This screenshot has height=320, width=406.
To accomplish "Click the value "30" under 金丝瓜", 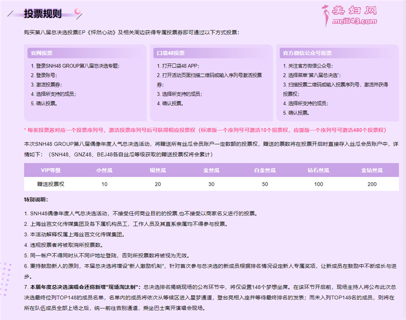I will point(211,184).
